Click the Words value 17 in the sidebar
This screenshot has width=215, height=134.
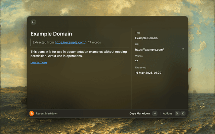137,61
